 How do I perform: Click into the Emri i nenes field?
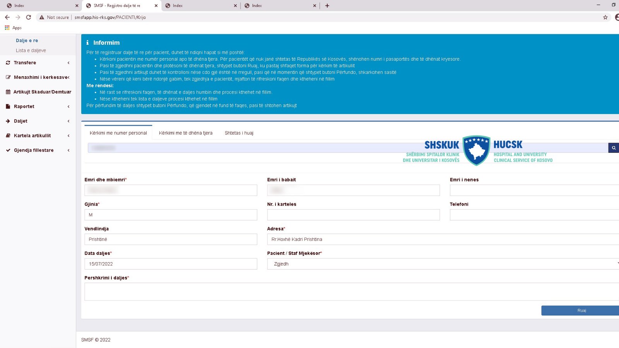[534, 190]
